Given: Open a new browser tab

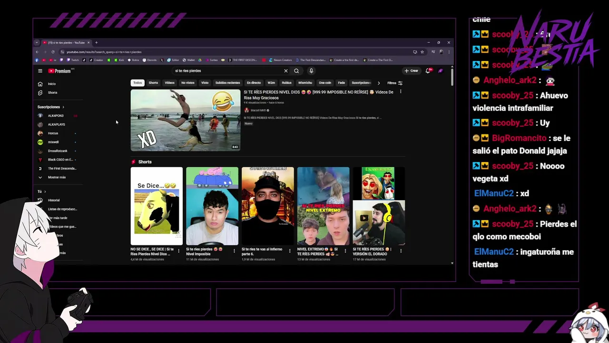Looking at the screenshot, I should pos(96,42).
